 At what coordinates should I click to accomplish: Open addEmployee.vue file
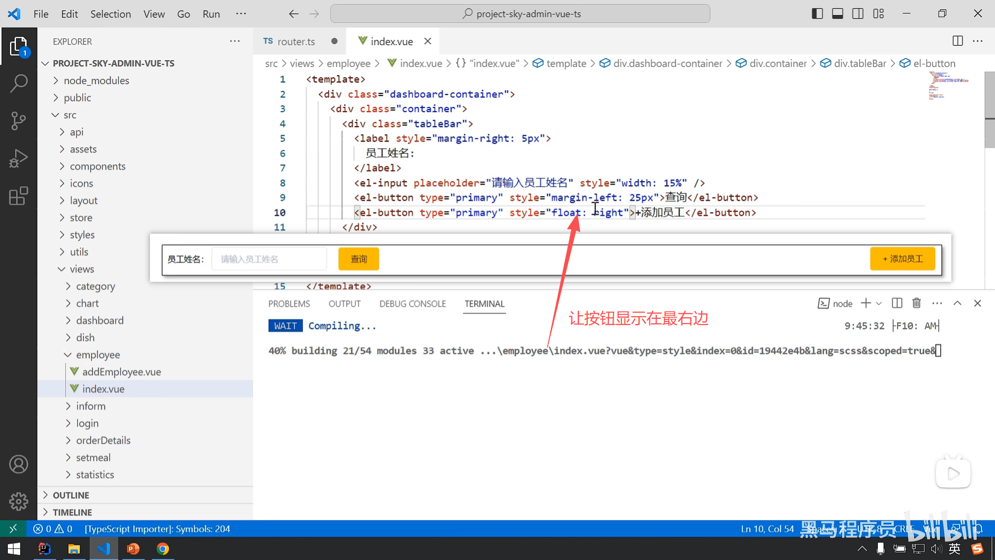pyautogui.click(x=121, y=372)
